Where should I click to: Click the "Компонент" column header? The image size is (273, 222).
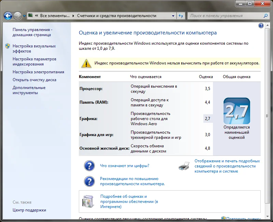[x=90, y=77]
